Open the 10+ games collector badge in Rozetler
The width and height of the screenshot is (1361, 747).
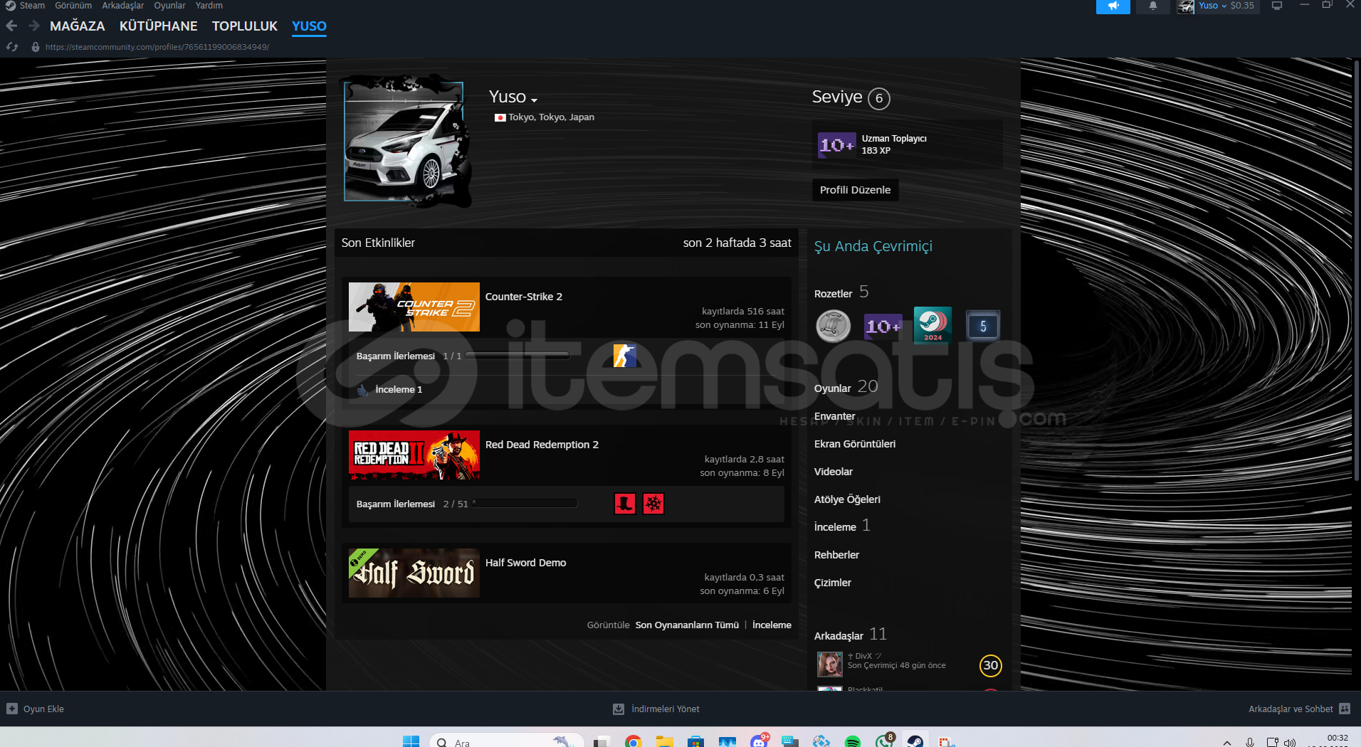883,327
